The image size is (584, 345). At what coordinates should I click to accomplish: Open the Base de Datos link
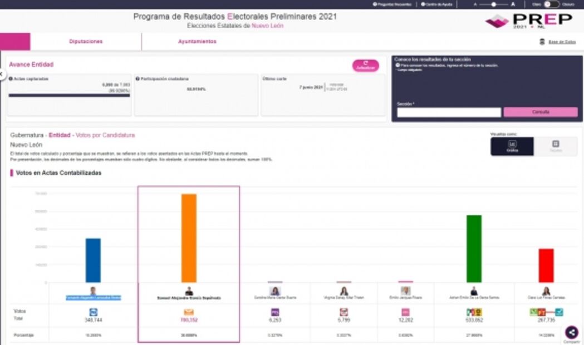click(x=561, y=42)
